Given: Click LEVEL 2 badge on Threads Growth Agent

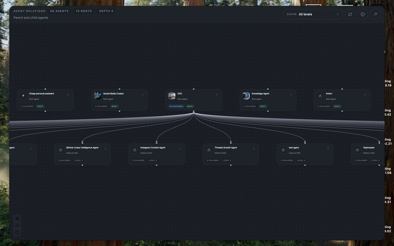Looking at the screenshot, I should (227, 161).
